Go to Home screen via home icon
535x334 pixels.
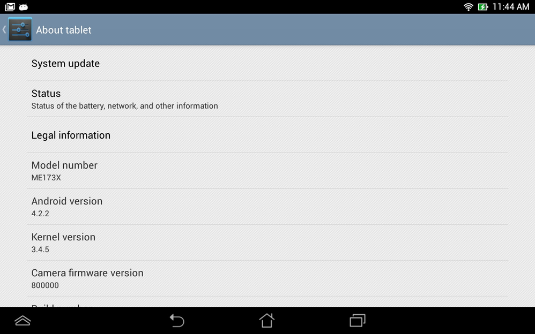click(x=267, y=321)
